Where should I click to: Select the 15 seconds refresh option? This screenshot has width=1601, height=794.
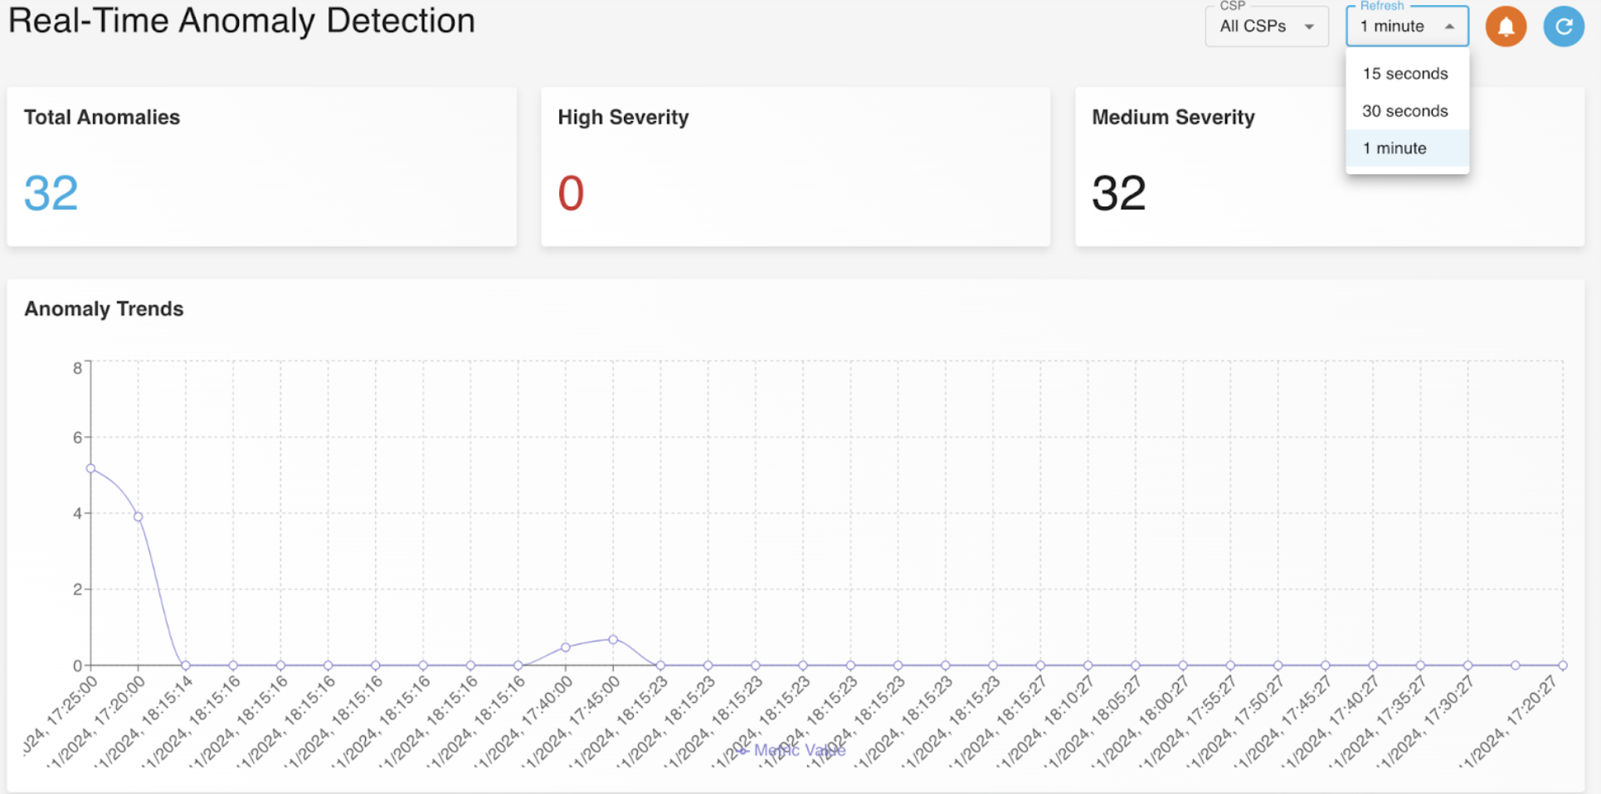1405,74
